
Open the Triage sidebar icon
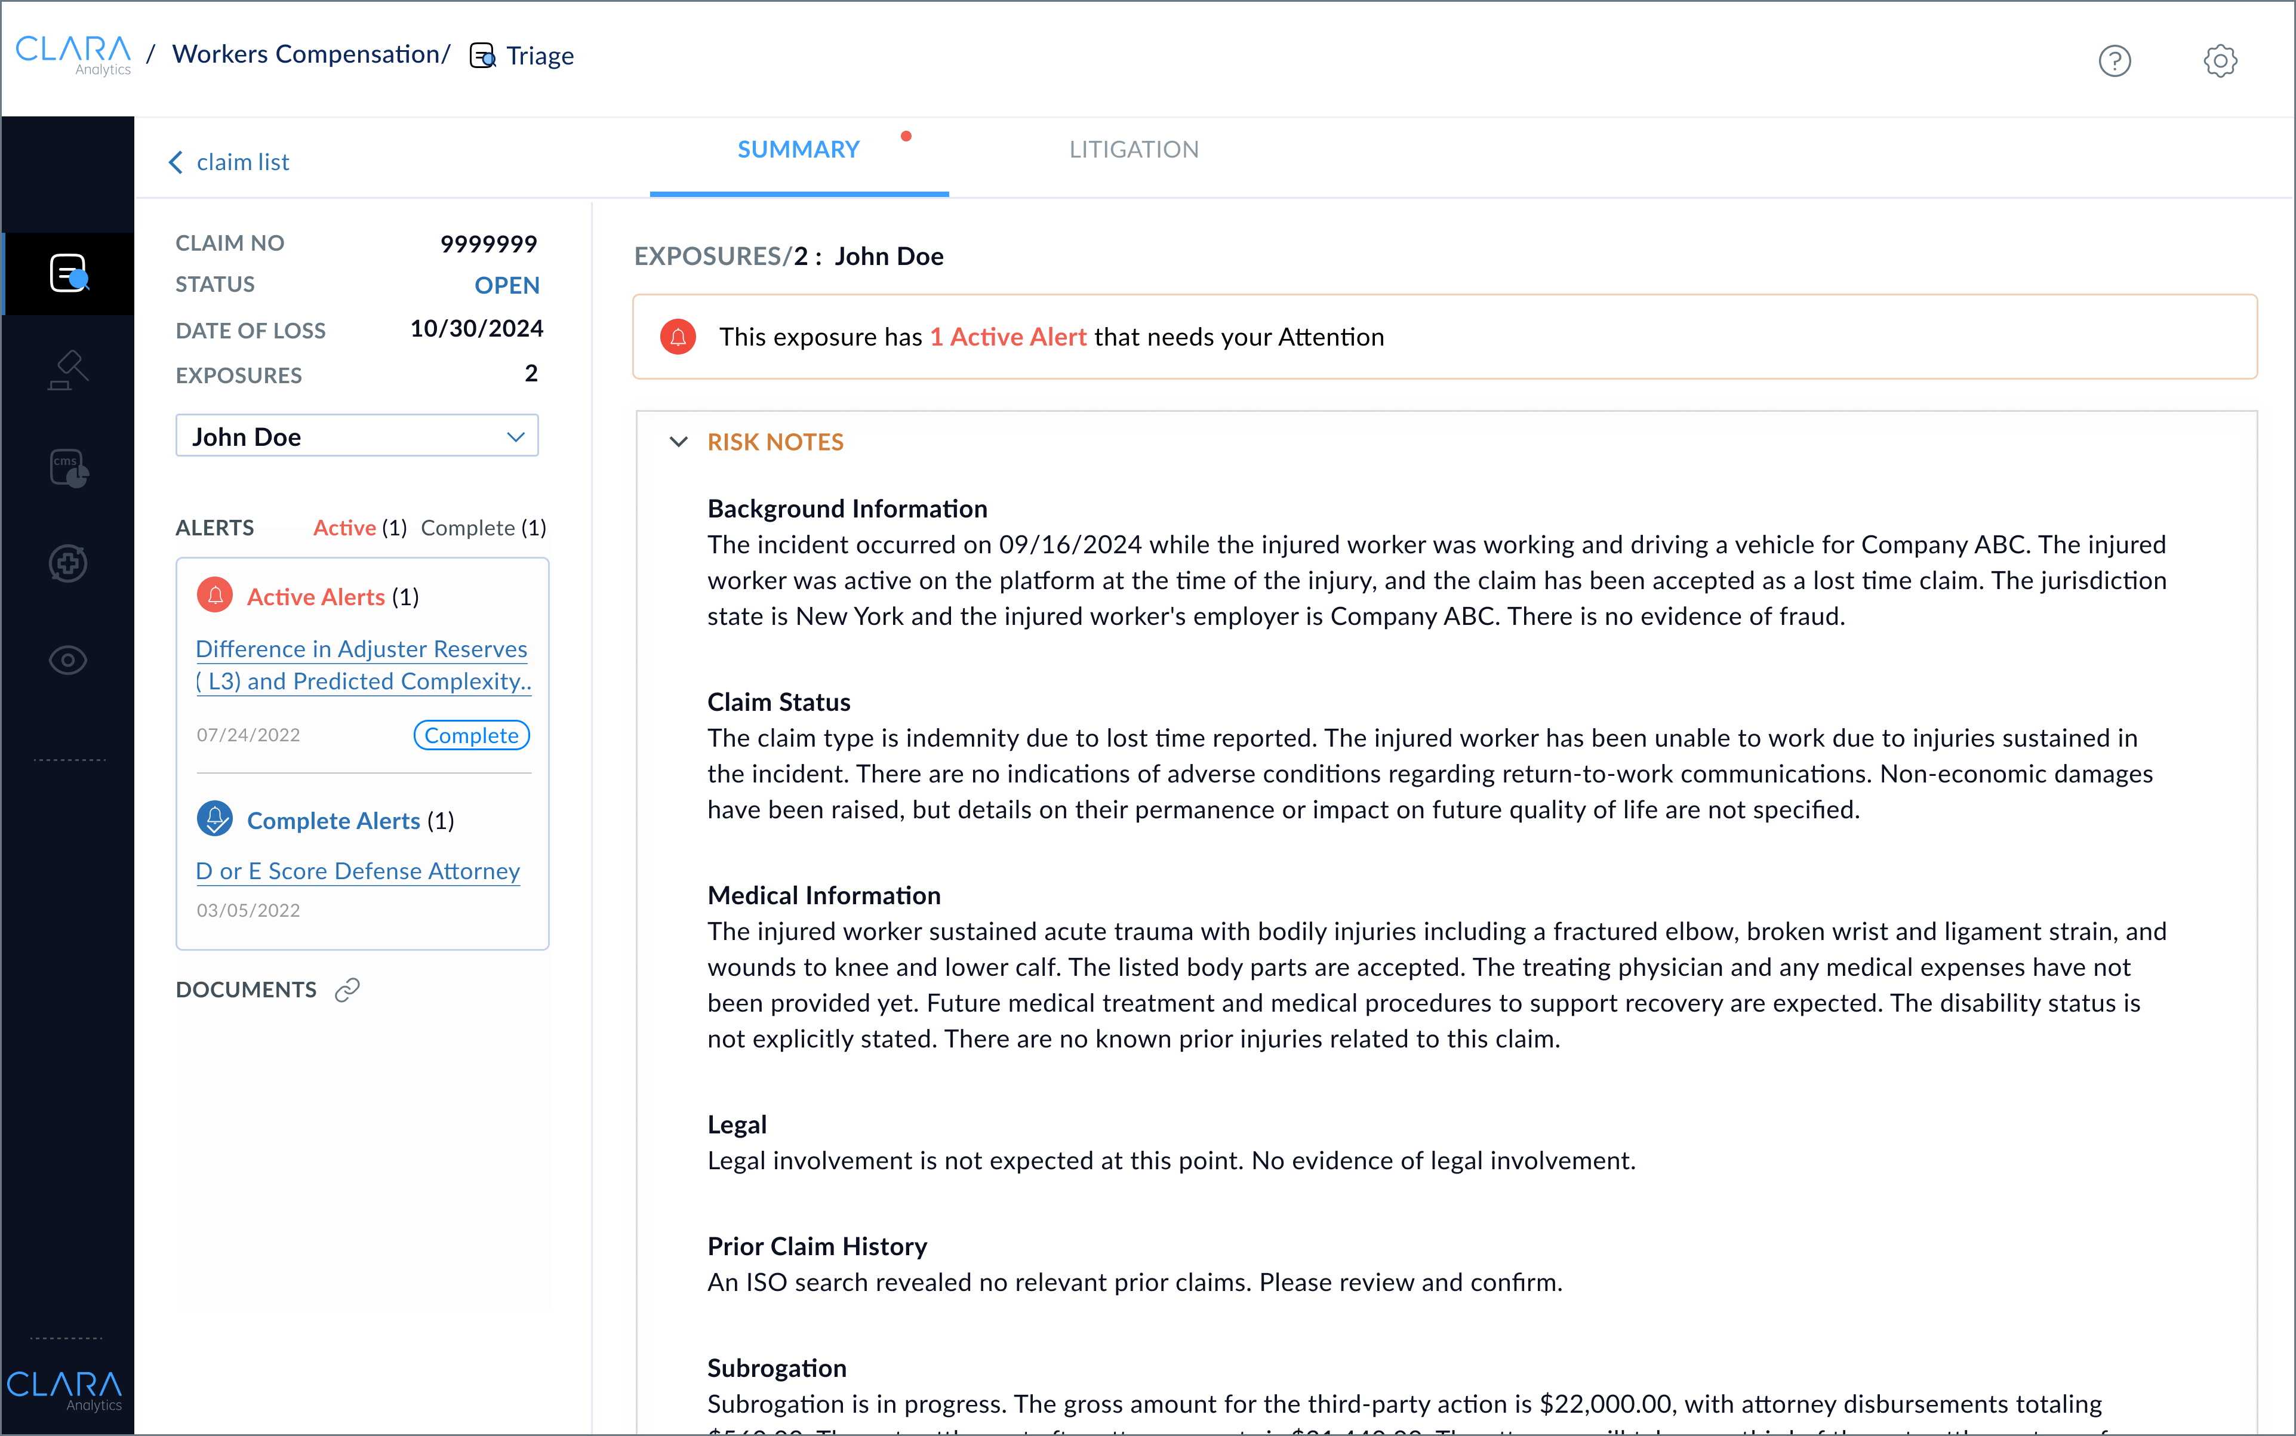(x=69, y=273)
